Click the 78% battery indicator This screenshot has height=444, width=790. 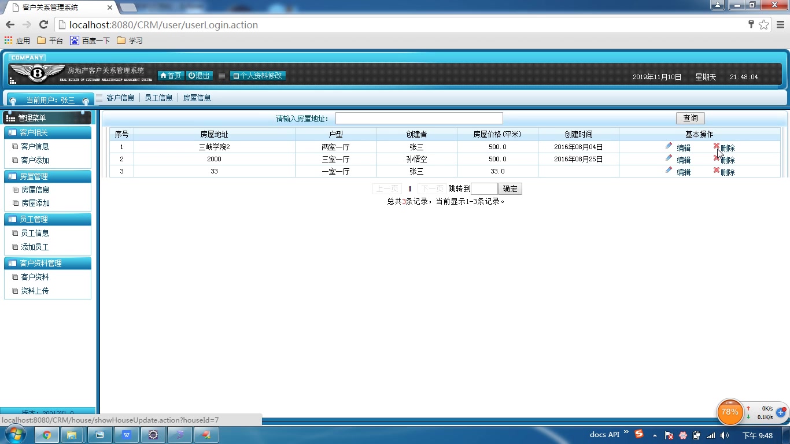[729, 412]
